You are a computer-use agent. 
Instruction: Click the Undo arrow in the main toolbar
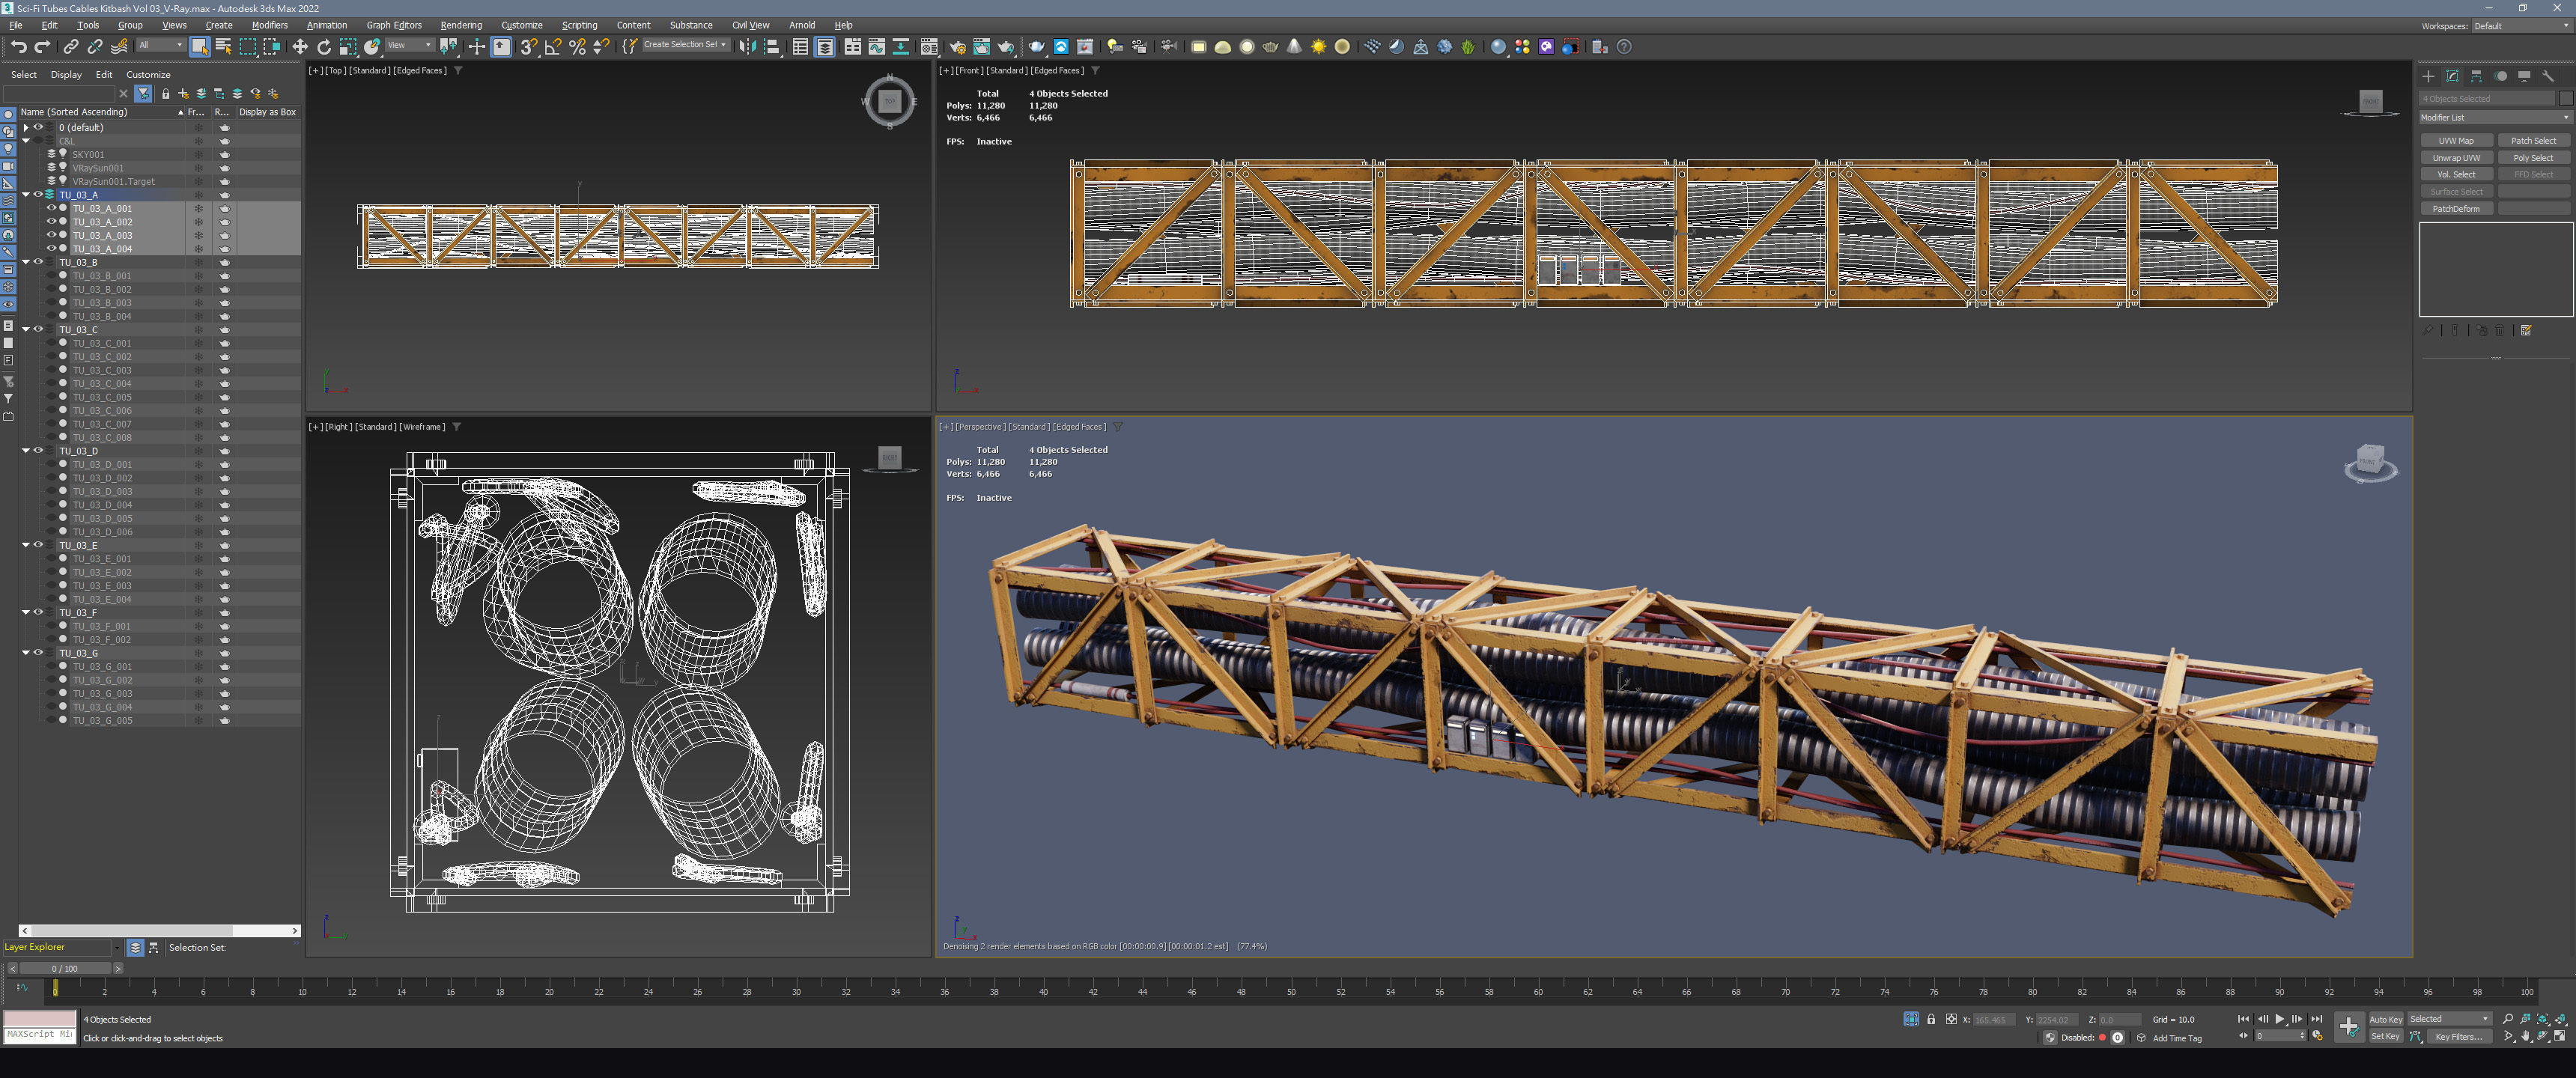18,47
